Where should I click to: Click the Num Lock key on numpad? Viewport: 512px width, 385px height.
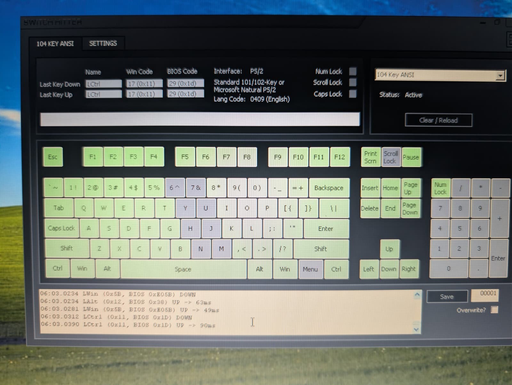tap(440, 188)
